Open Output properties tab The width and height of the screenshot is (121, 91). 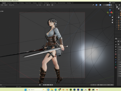(x=116, y=47)
